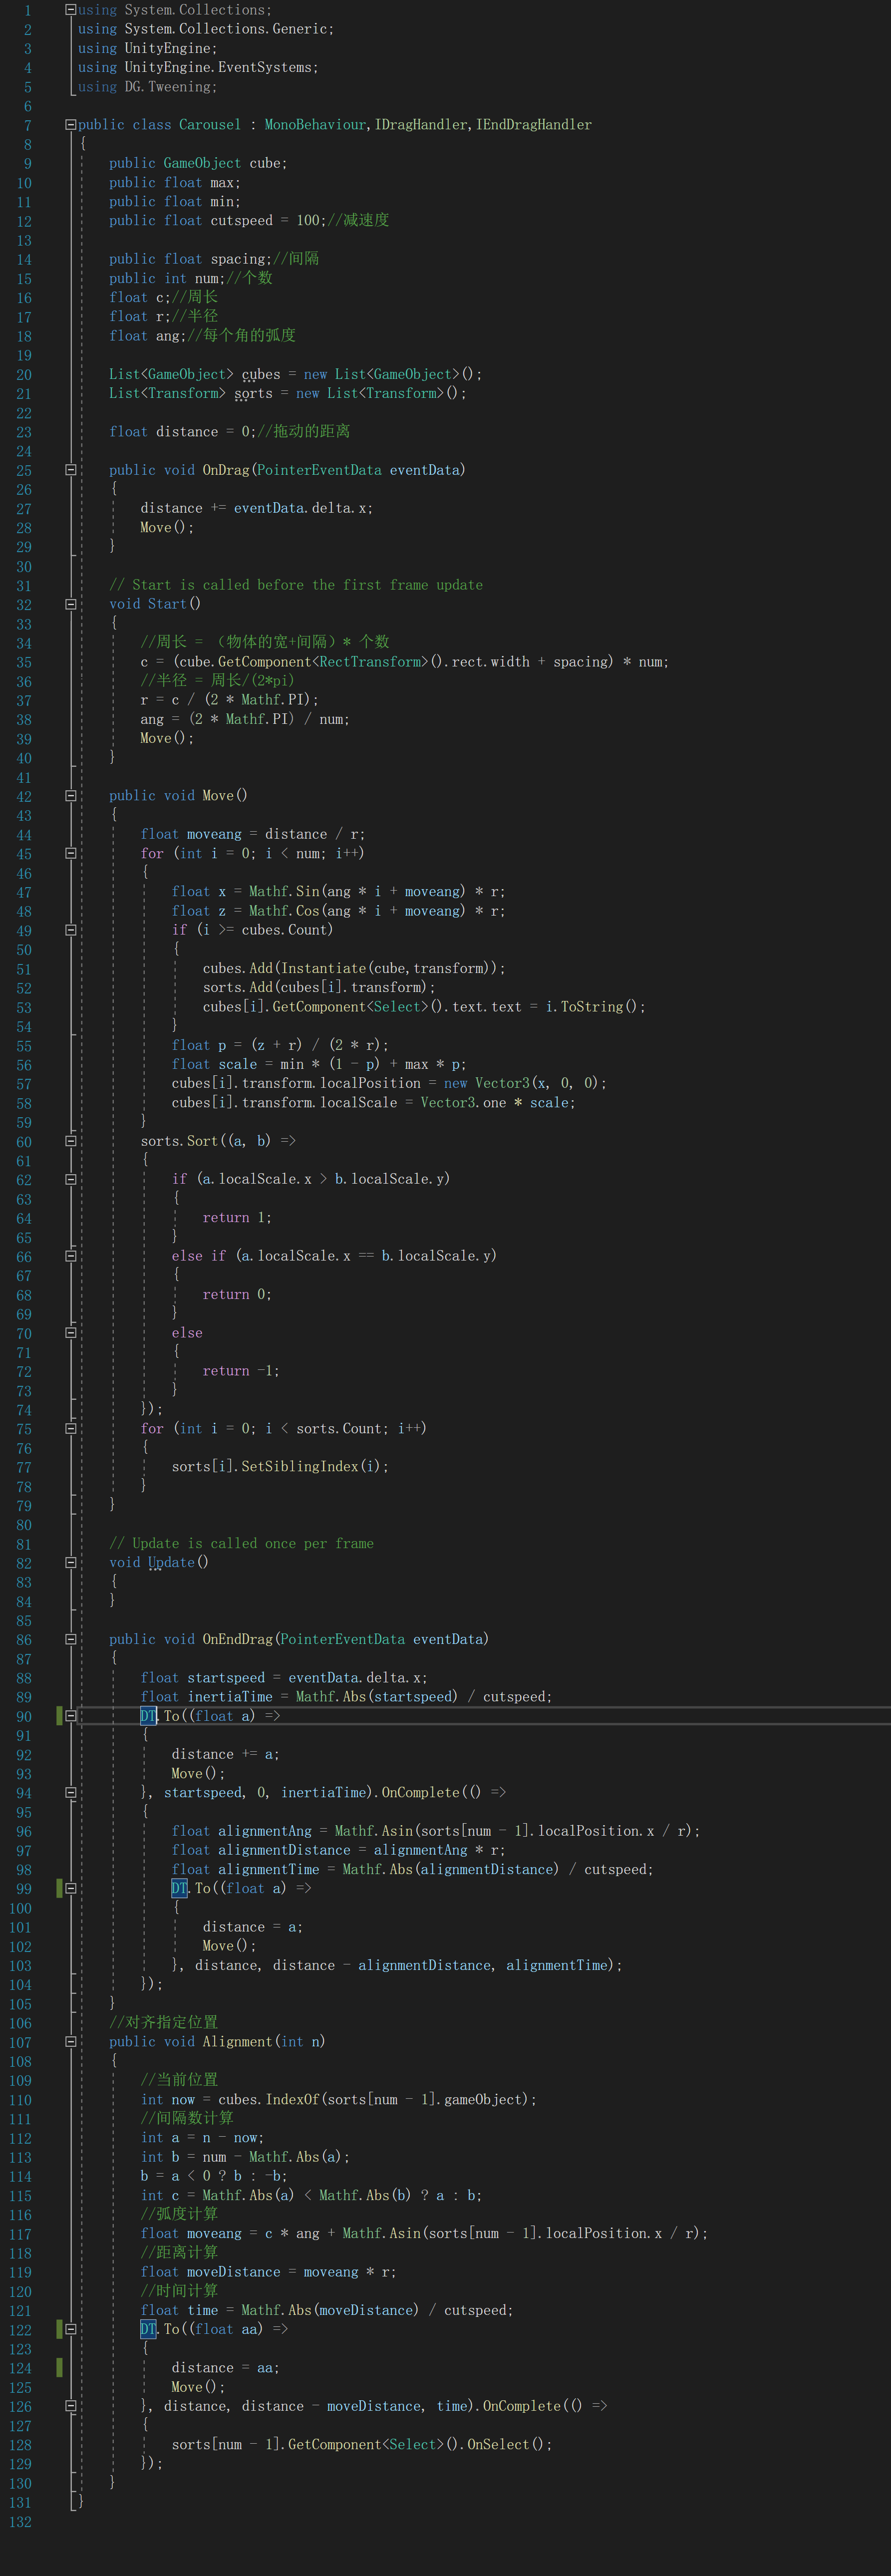
Task: Fold the 'if (a.localScale.x > b.localScale.y)' block
Action: point(71,1179)
